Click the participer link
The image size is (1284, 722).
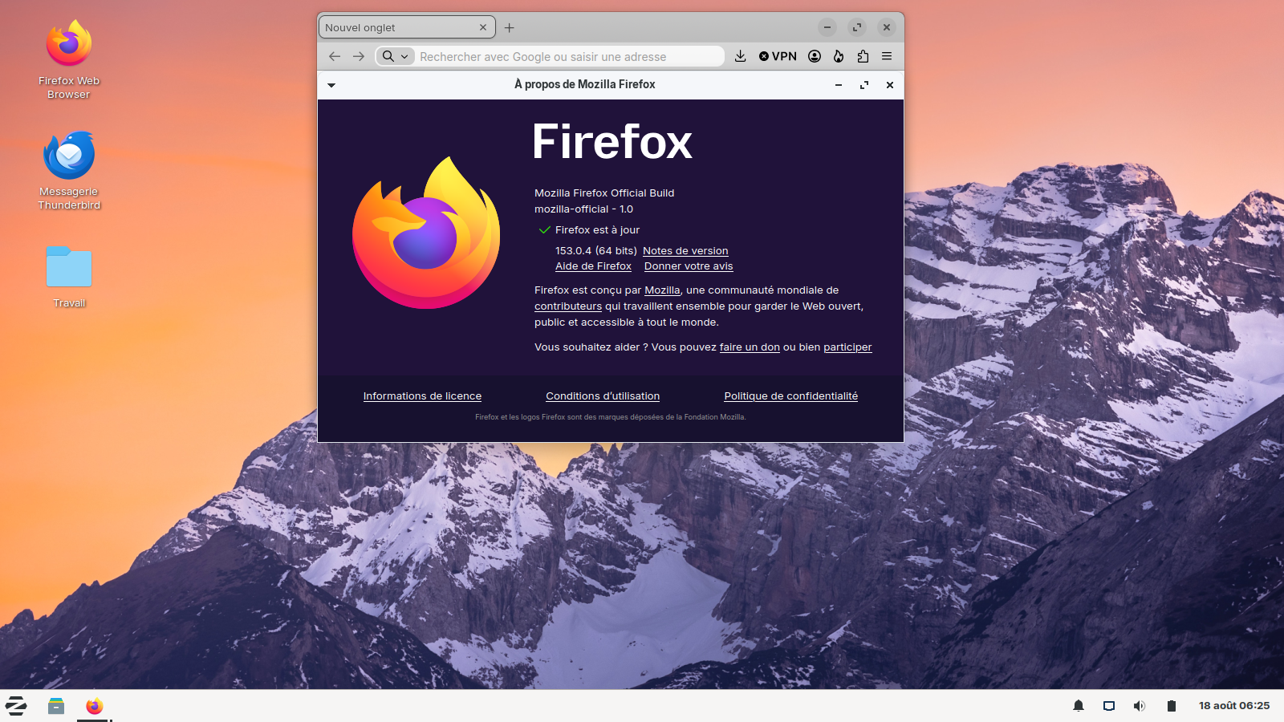847,347
